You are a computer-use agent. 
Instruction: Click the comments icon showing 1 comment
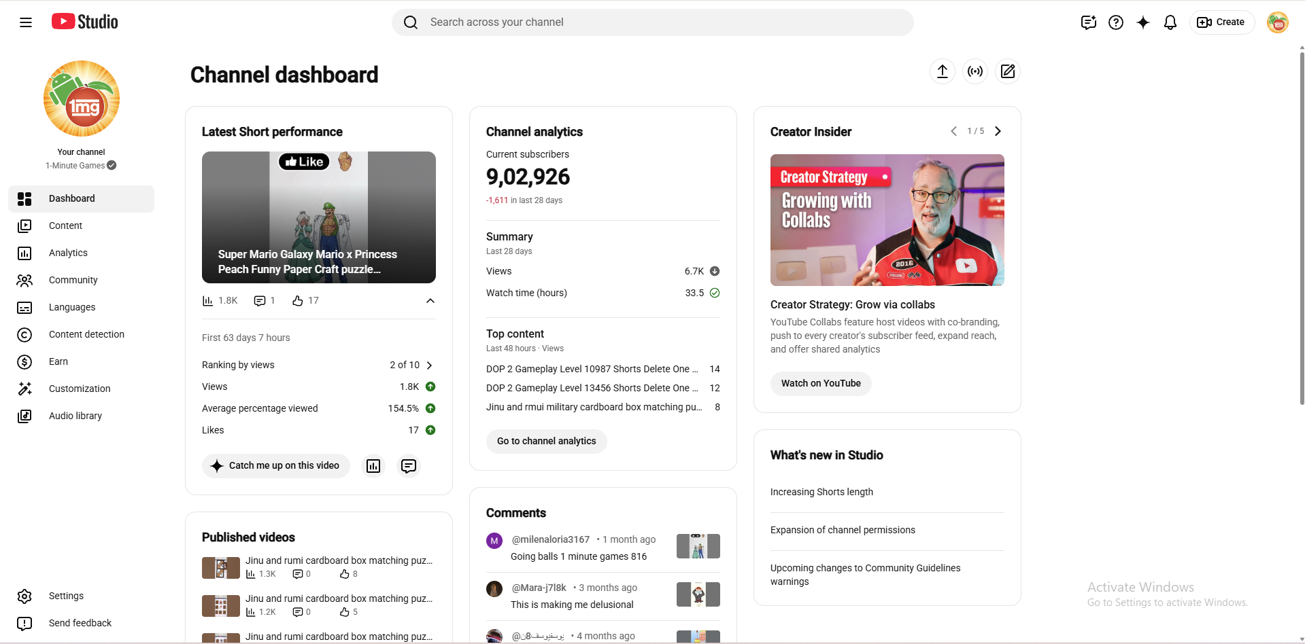pyautogui.click(x=259, y=301)
